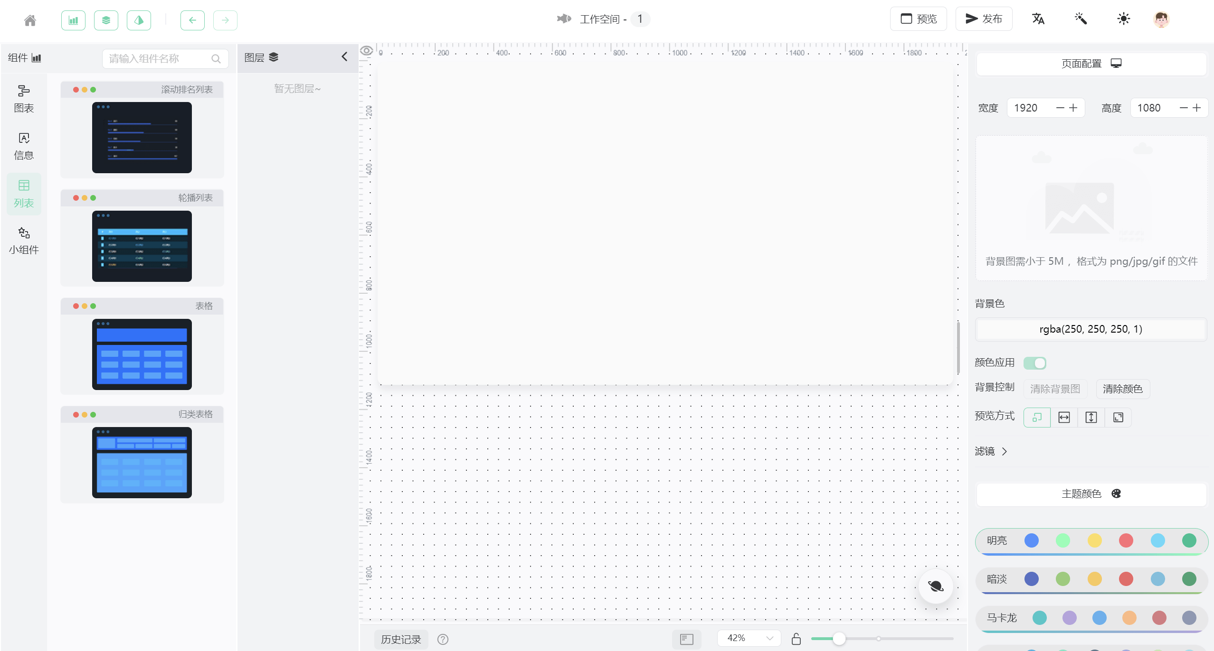
Task: Toggle the chart components panel button
Action: pos(73,20)
